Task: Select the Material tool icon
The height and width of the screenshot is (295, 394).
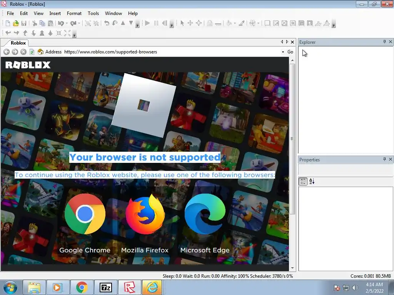Action: [252, 23]
